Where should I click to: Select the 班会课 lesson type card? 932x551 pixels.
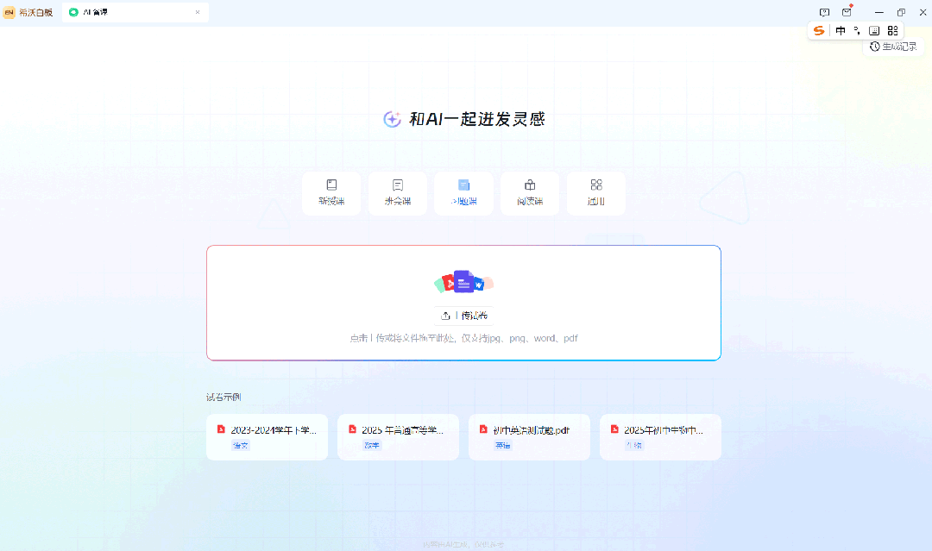398,193
